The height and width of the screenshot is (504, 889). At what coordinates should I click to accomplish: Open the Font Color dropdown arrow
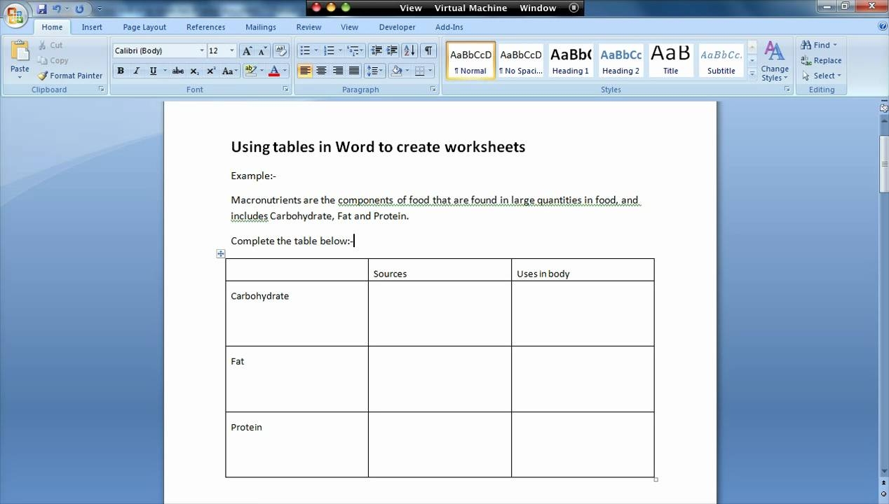point(285,71)
